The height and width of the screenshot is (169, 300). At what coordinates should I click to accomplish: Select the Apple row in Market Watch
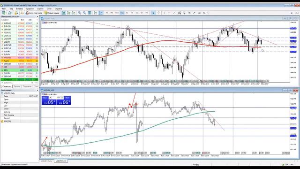[x=20, y=61]
